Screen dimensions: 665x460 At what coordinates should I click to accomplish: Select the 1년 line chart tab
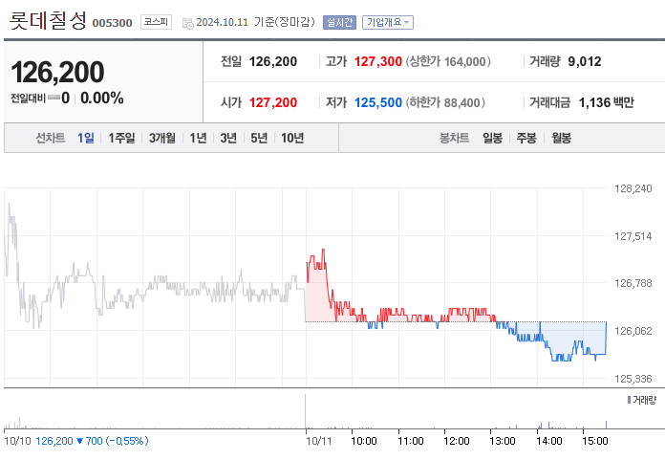coord(198,138)
